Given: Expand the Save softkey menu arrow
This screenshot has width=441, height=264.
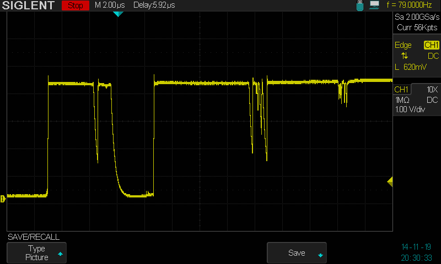Looking at the screenshot, I should click(x=320, y=255).
